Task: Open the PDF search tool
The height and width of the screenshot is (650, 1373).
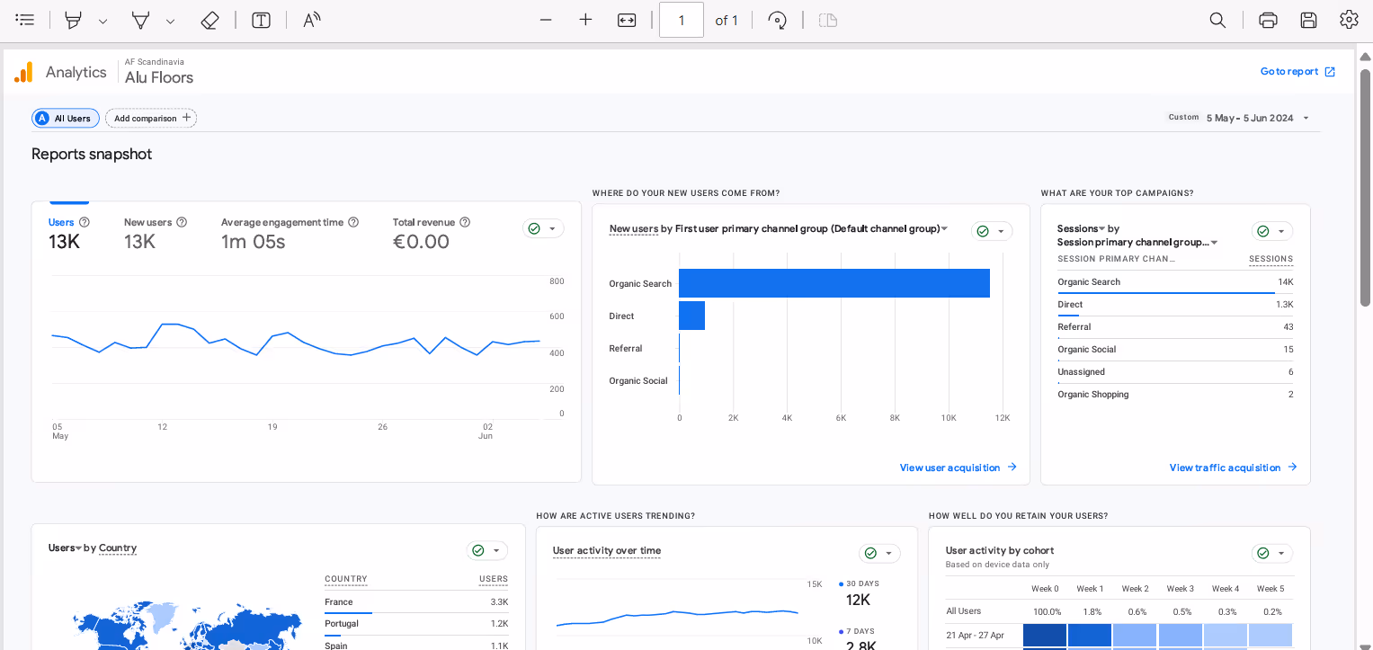Action: tap(1217, 20)
